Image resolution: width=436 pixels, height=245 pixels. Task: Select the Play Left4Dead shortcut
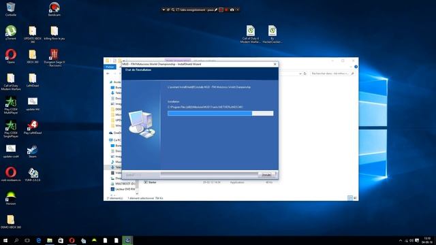(x=33, y=127)
